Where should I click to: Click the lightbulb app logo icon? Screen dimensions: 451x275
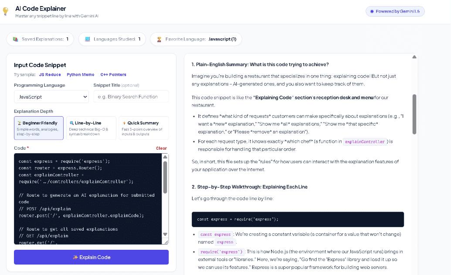coord(5,11)
